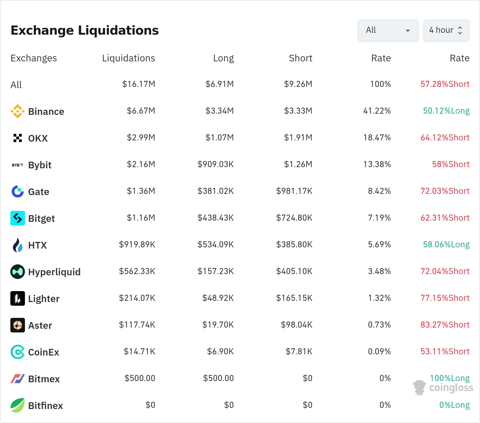Click the Bitget logo icon
The height and width of the screenshot is (423, 480).
pos(18,218)
